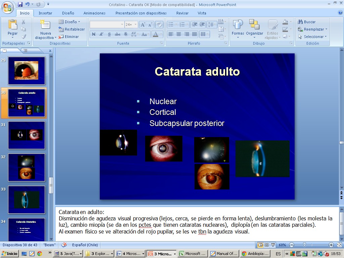The width and height of the screenshot is (344, 258).
Task: Select slide 31 thumbnail
Action: 27,135
